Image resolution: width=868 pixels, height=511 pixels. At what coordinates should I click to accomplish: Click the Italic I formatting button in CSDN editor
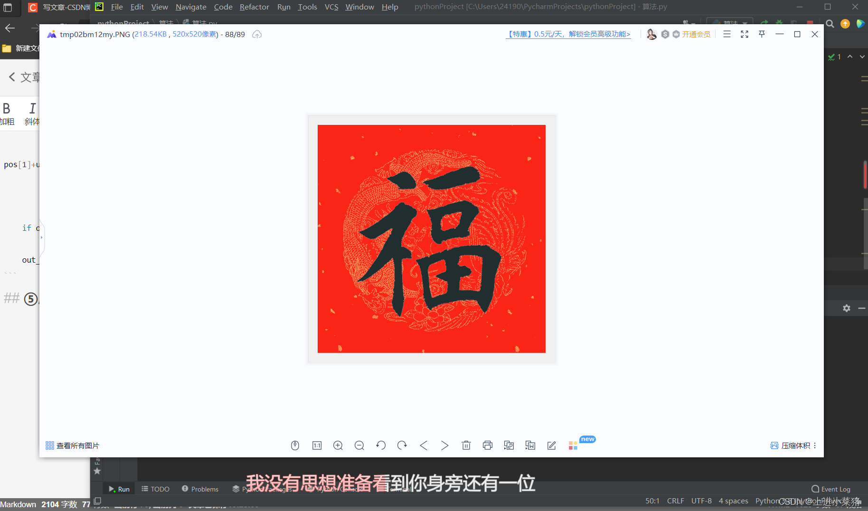(x=32, y=114)
